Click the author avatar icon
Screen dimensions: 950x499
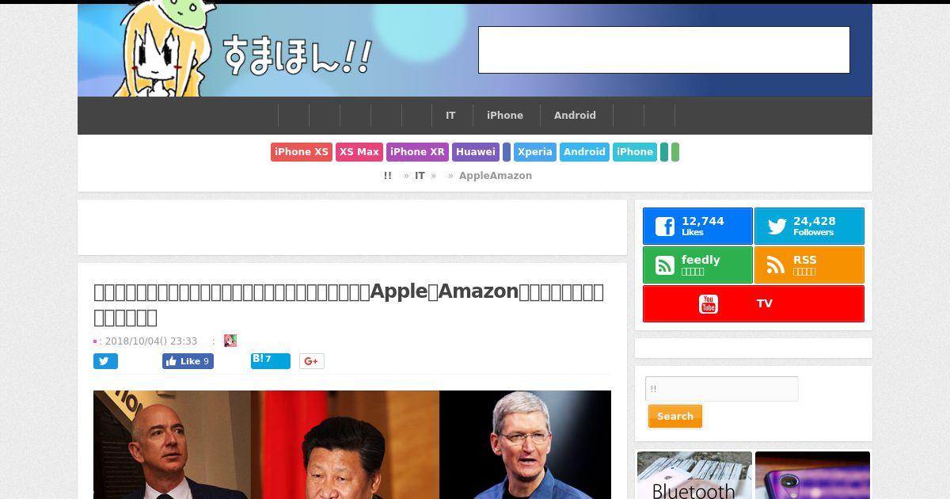[x=230, y=341]
